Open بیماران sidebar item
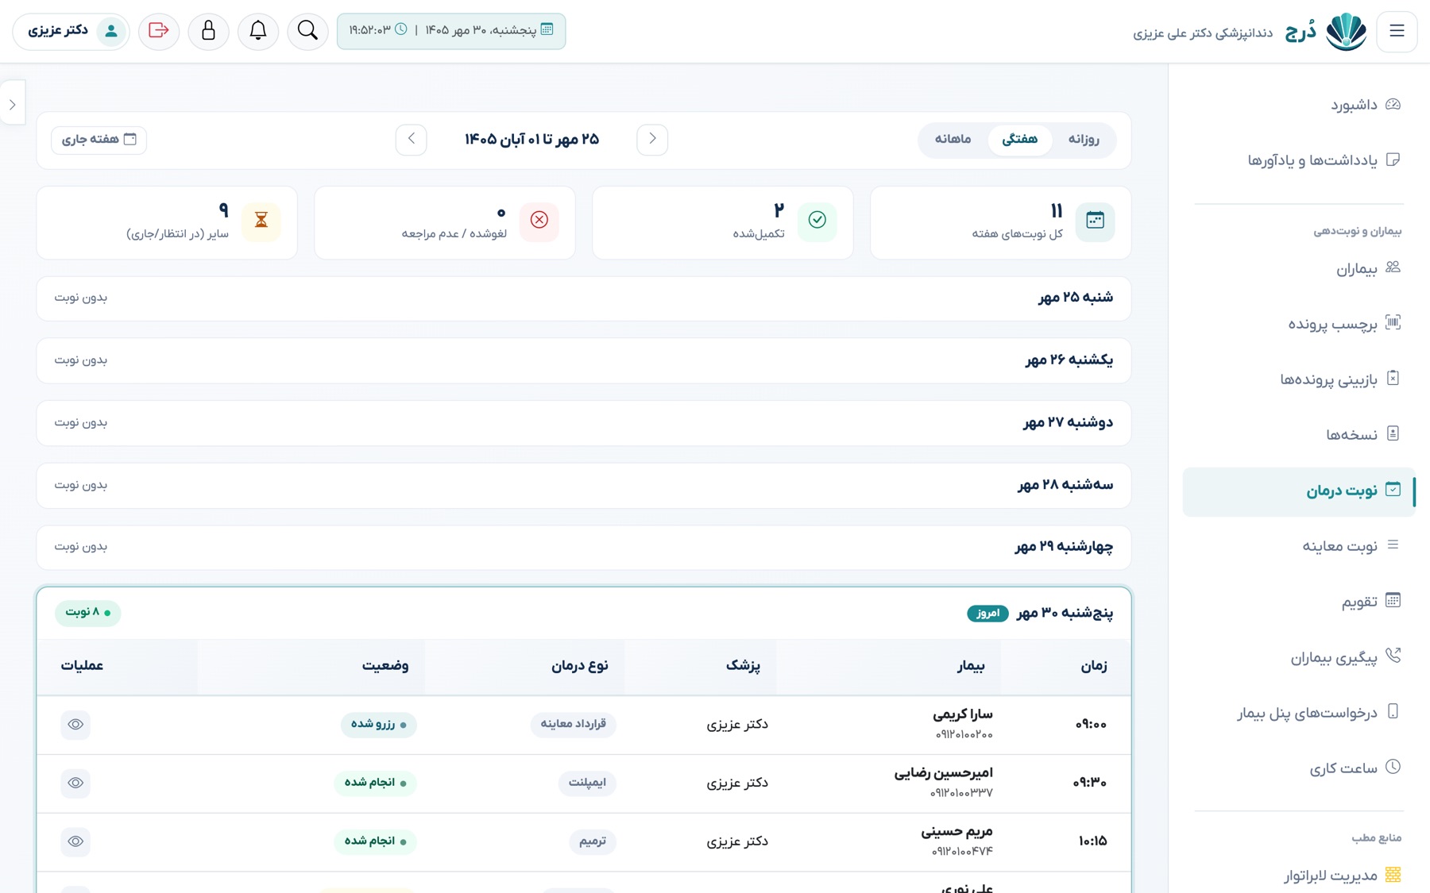This screenshot has height=893, width=1430. (x=1298, y=269)
